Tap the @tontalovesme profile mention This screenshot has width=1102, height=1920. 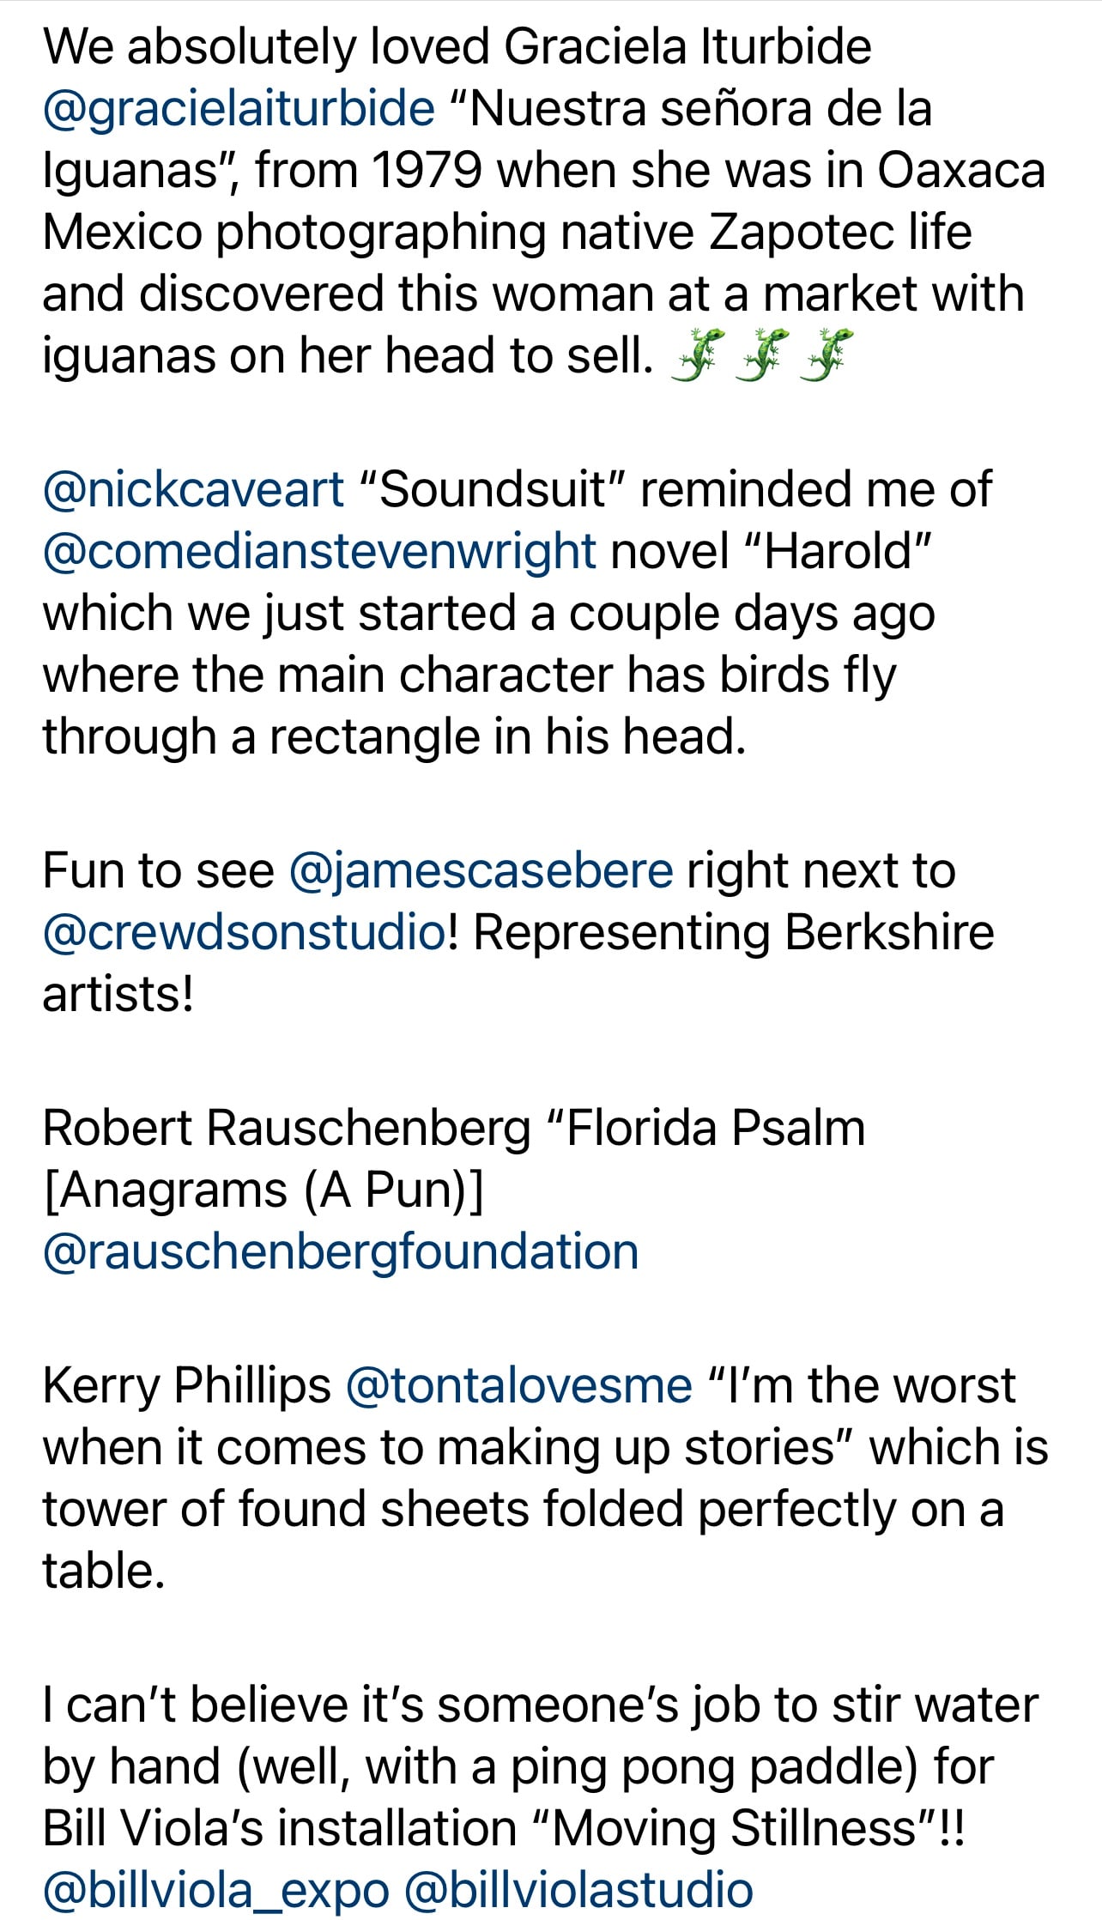click(518, 1386)
